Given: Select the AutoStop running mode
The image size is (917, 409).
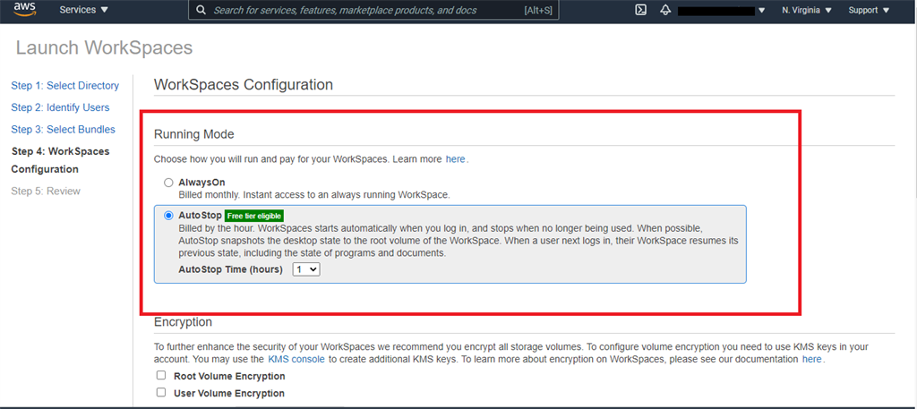Looking at the screenshot, I should pyautogui.click(x=167, y=216).
